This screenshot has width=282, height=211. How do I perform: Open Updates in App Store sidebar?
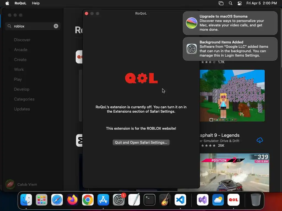coord(22,109)
